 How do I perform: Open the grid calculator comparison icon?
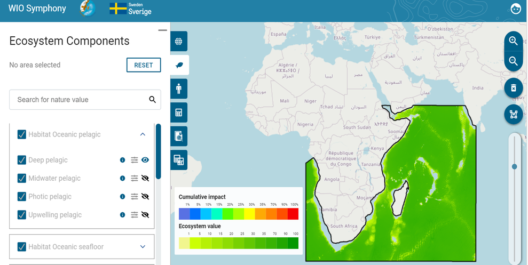179,160
